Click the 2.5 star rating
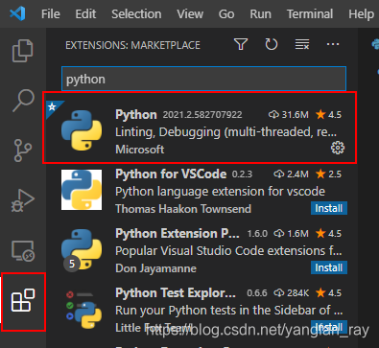379x348 pixels. pyautogui.click(x=328, y=174)
